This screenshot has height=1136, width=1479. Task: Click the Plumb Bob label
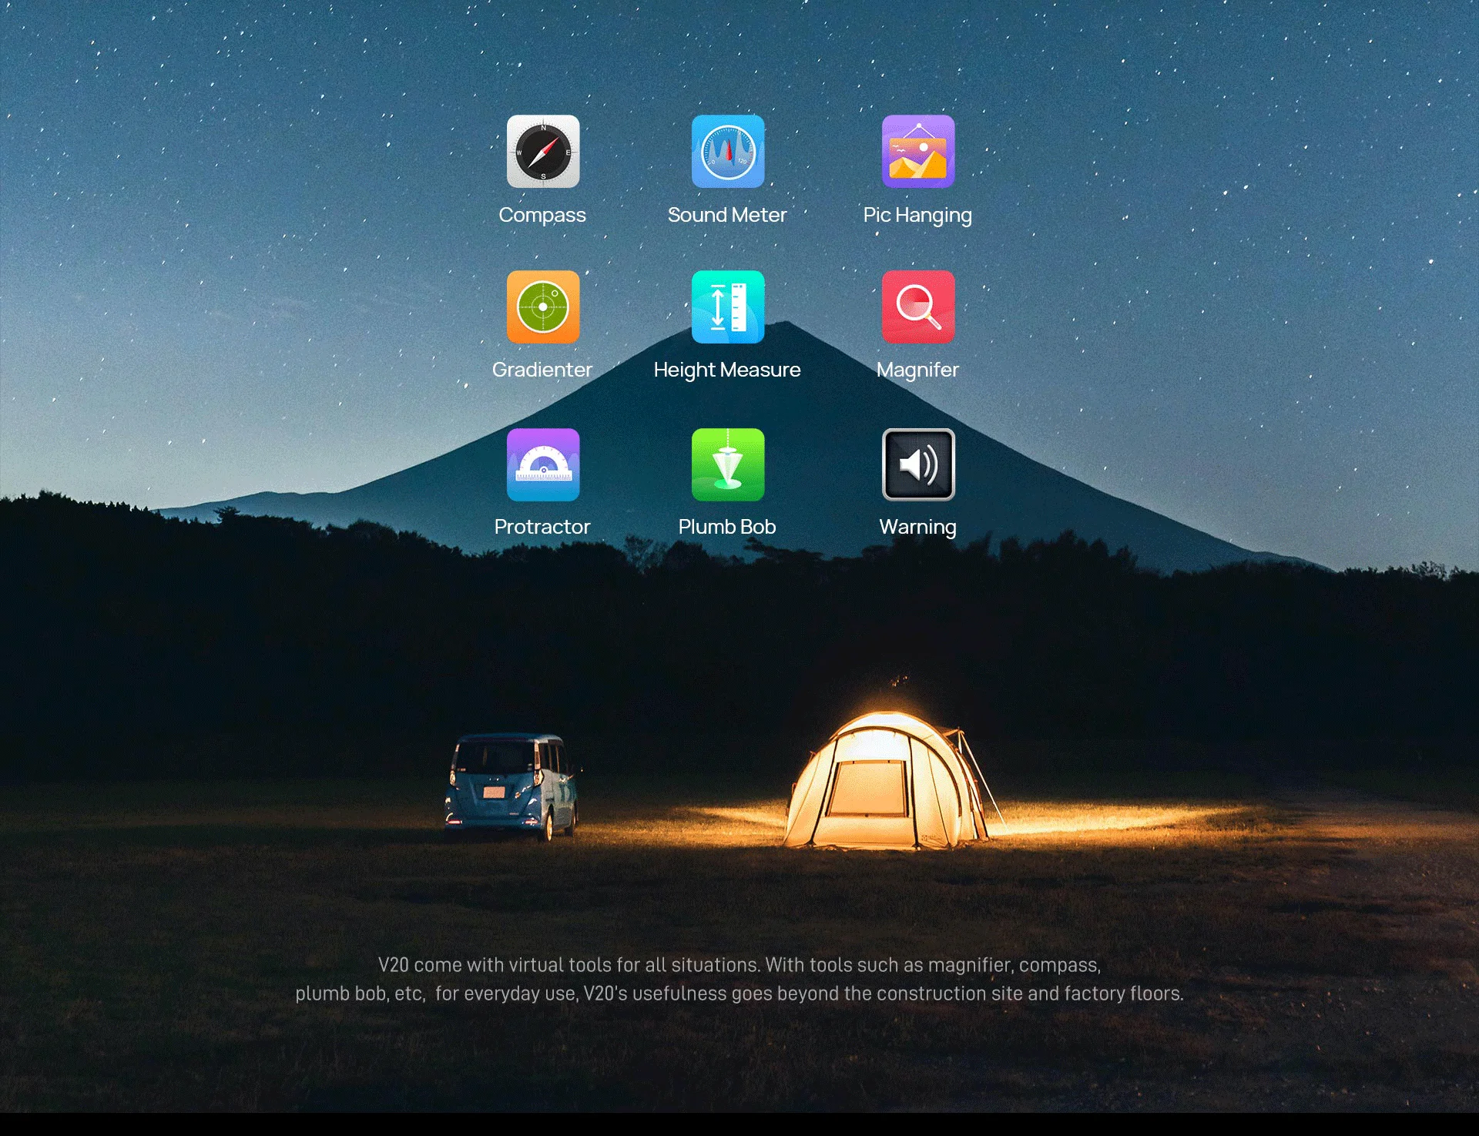click(727, 527)
